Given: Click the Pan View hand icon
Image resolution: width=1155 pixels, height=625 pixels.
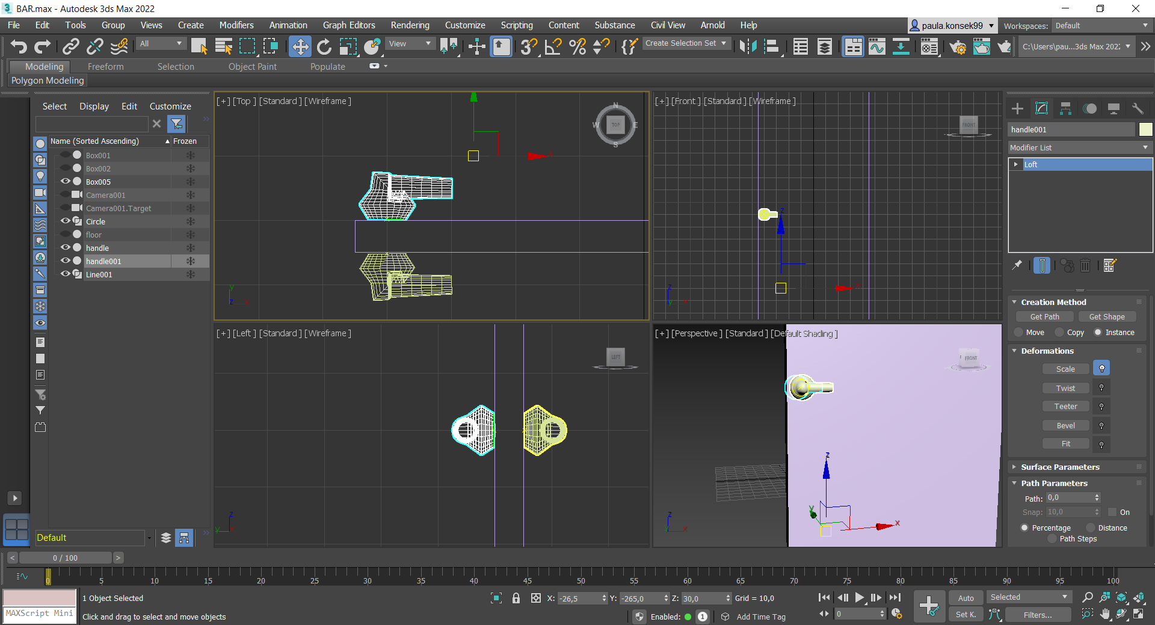Looking at the screenshot, I should click(1105, 614).
